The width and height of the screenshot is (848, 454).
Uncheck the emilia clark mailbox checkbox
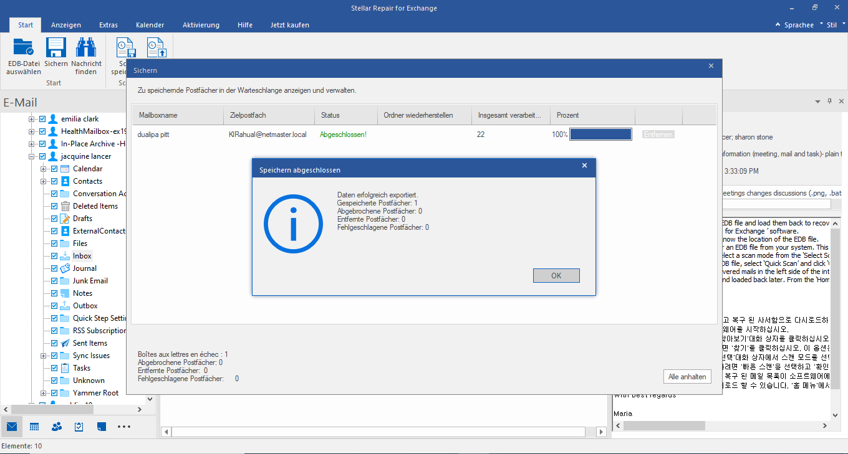tap(42, 119)
